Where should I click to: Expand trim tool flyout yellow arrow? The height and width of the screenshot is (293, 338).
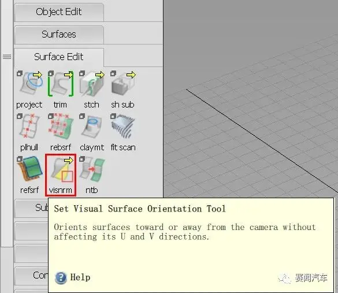click(x=69, y=75)
